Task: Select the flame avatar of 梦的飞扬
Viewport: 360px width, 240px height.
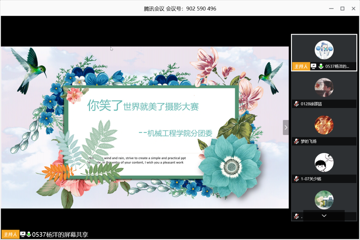Action: [324, 125]
